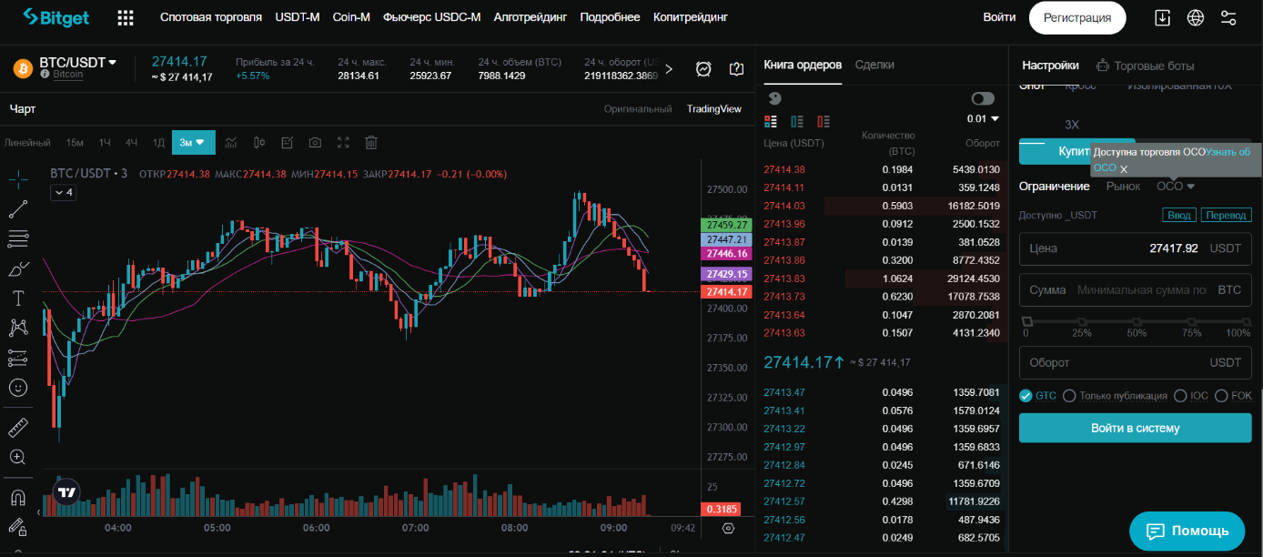Open the layout preferences sliders icon
Viewport: 1263px width, 557px height.
tap(1228, 17)
